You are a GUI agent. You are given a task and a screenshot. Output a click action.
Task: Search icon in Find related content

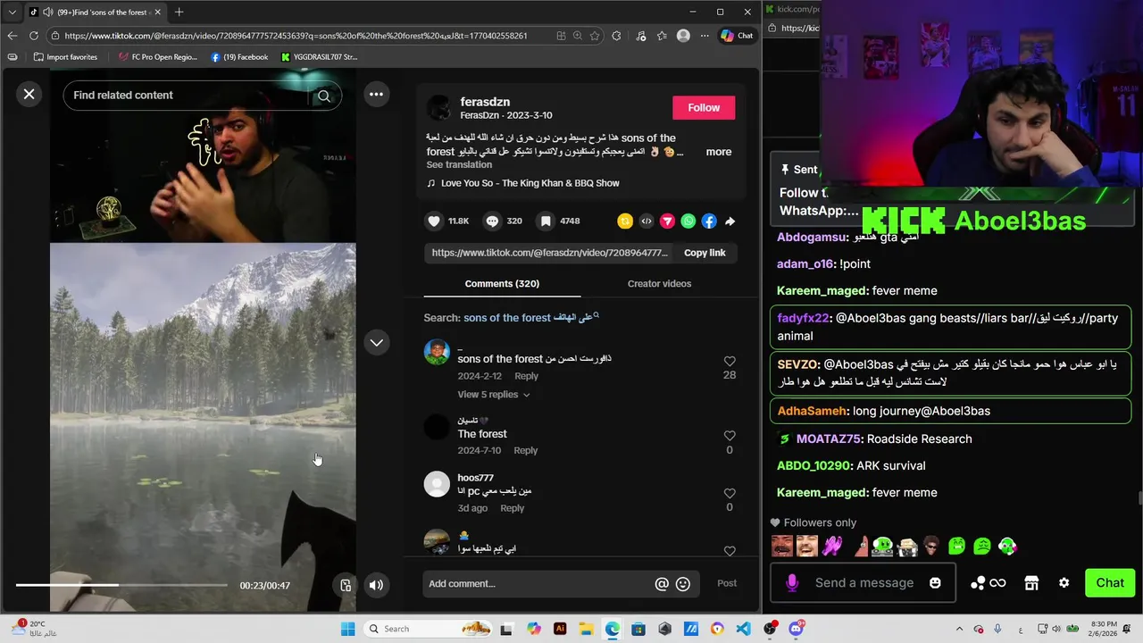pos(324,96)
